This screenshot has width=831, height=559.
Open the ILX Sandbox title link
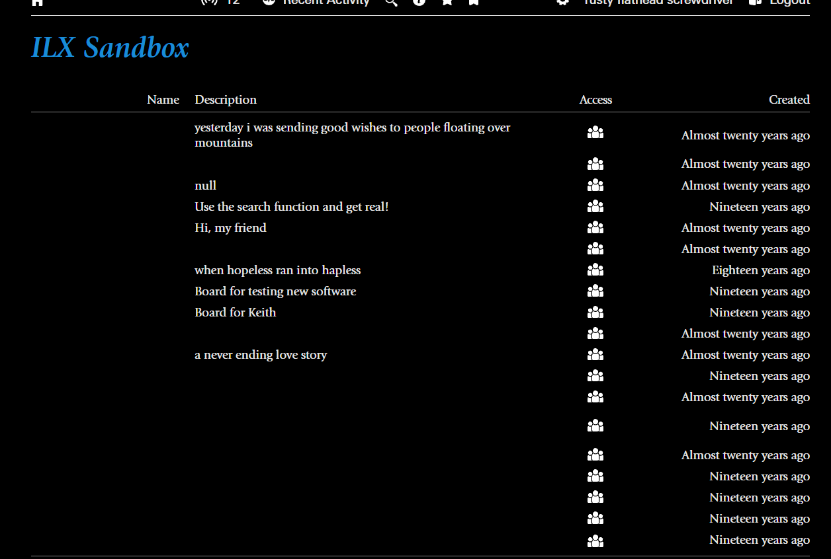110,48
